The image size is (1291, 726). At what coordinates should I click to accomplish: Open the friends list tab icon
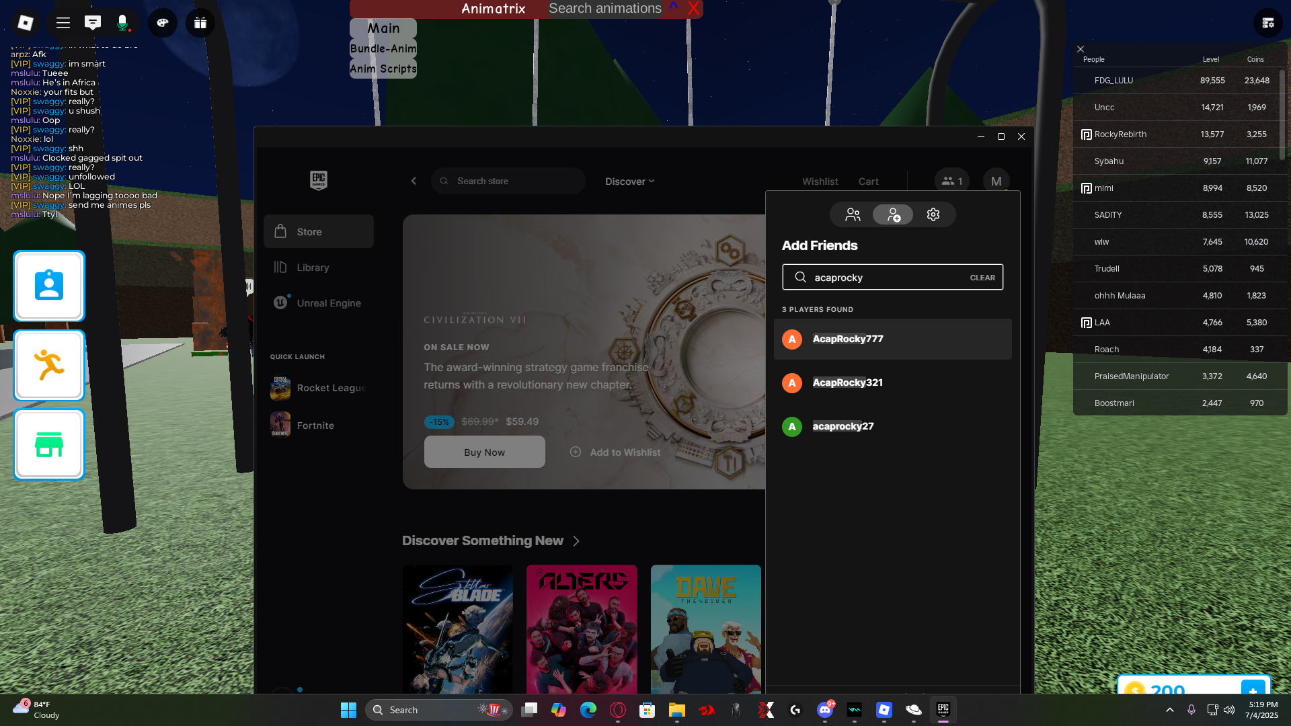click(x=853, y=214)
